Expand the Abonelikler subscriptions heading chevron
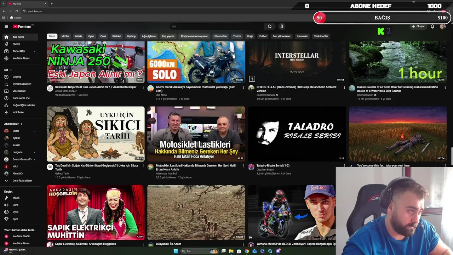The height and width of the screenshot is (255, 453). [x=21, y=124]
